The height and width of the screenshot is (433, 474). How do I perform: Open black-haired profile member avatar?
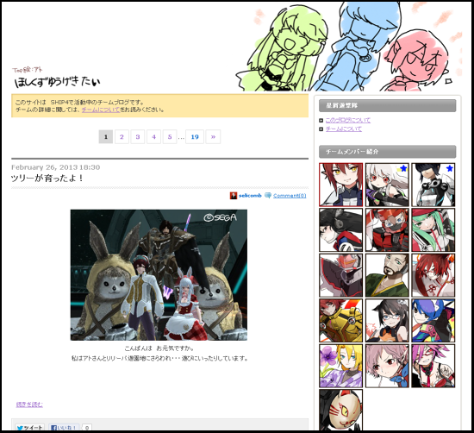click(340, 230)
